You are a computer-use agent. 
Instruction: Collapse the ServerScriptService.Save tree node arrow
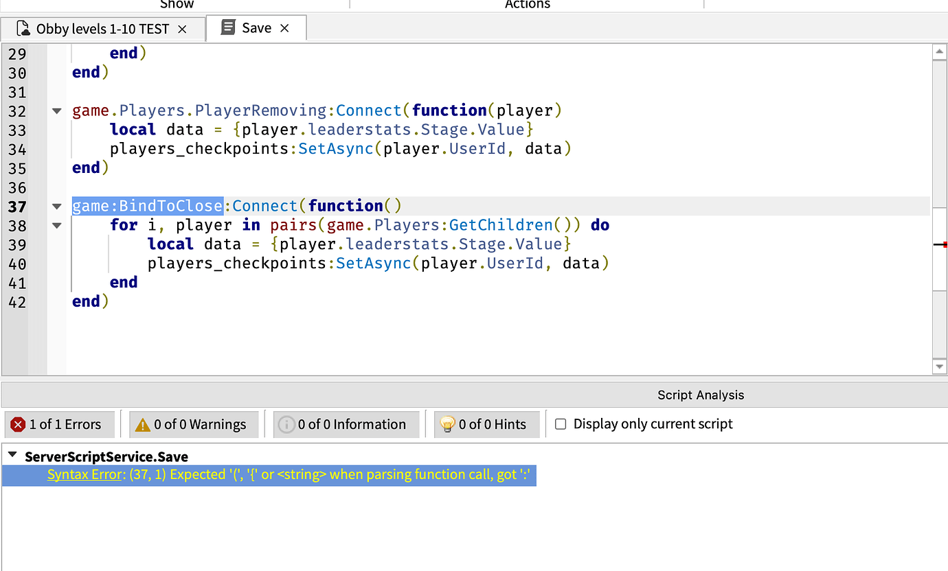click(12, 455)
